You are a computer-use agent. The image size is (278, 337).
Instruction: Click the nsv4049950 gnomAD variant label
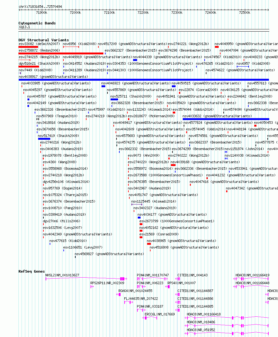point(246,44)
